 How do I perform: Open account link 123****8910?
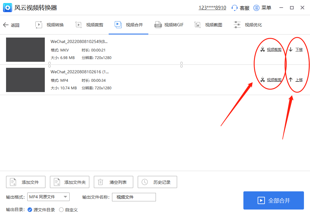(212, 8)
